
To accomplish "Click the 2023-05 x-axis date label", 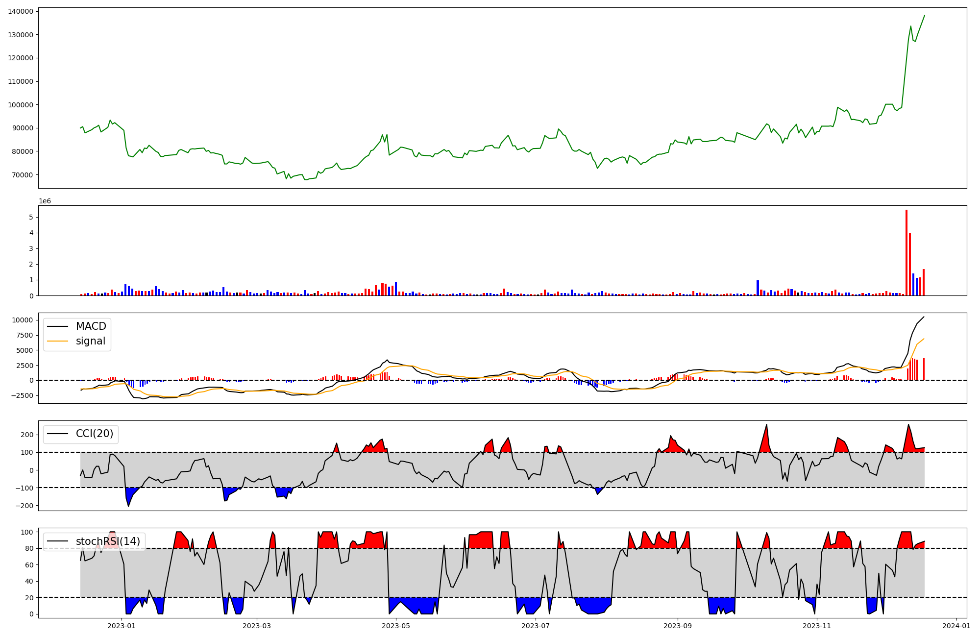I will (x=395, y=626).
